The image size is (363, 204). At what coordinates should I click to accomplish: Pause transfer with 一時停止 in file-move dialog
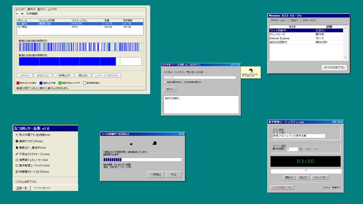click(x=156, y=175)
